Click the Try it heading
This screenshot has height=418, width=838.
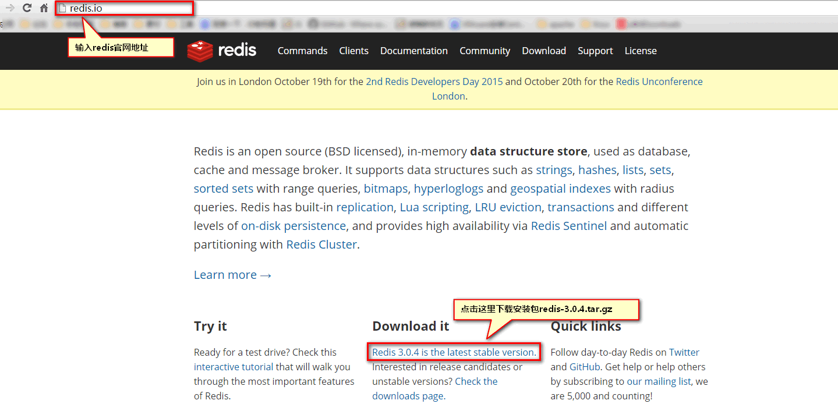pos(210,326)
